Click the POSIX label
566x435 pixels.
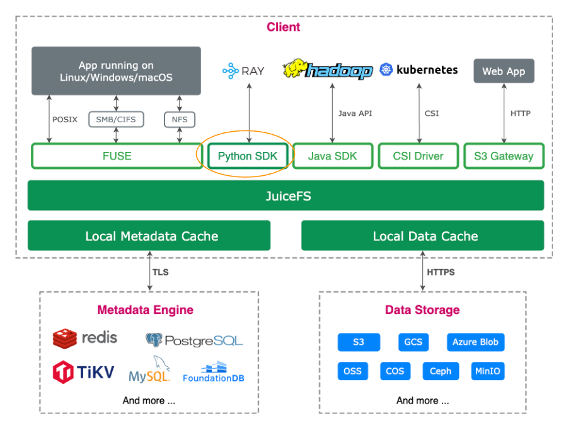65,120
